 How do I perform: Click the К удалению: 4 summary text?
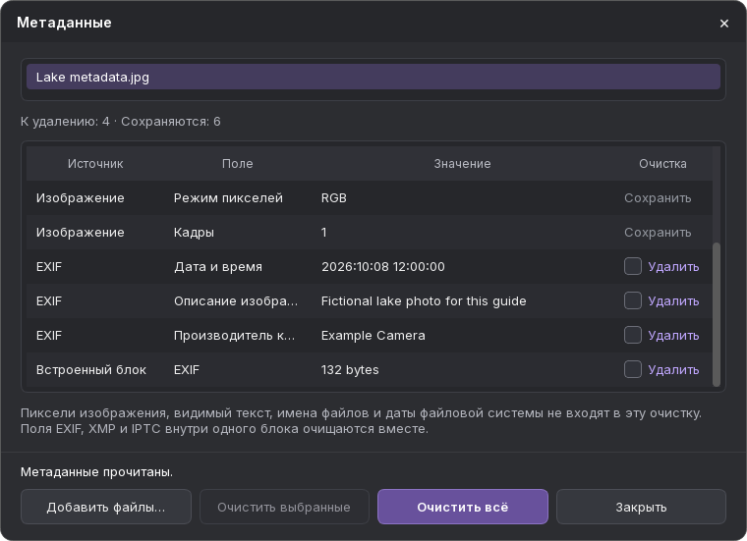[x=65, y=122]
